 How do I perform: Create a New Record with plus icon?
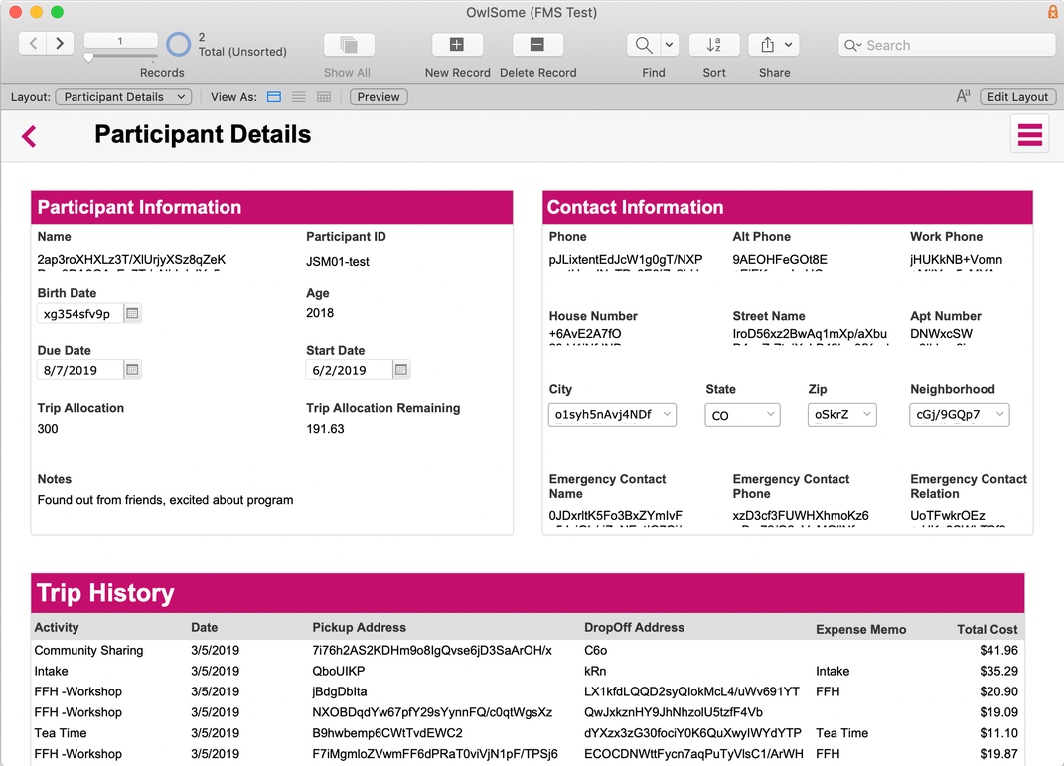[457, 45]
